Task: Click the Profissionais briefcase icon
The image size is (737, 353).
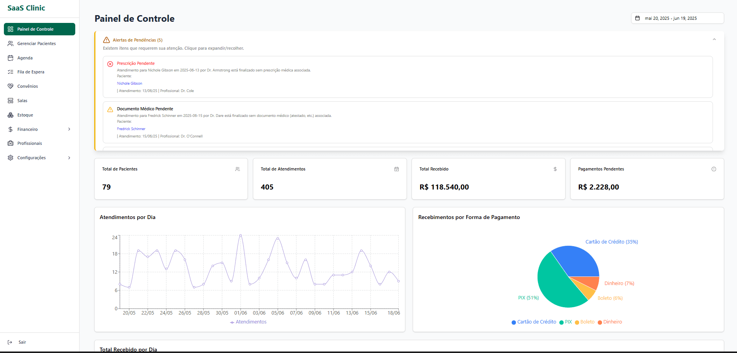Action: point(10,143)
